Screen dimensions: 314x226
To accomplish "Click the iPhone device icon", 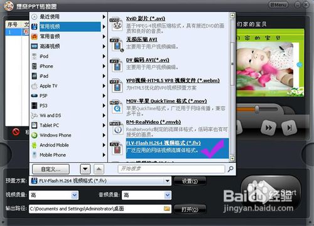I will click(x=35, y=66).
